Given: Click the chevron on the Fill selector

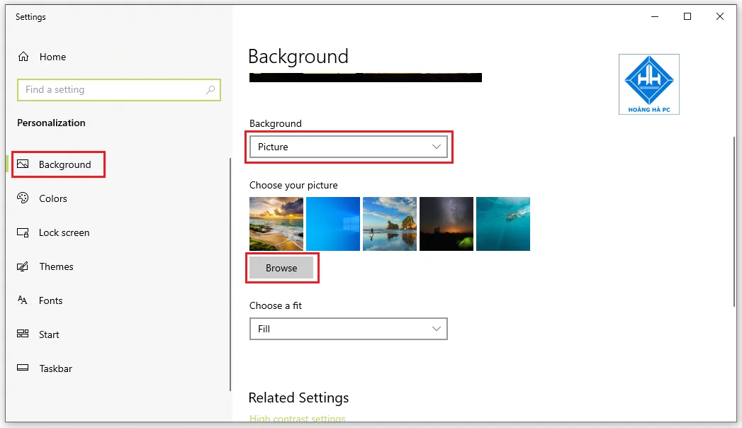Looking at the screenshot, I should pyautogui.click(x=436, y=329).
